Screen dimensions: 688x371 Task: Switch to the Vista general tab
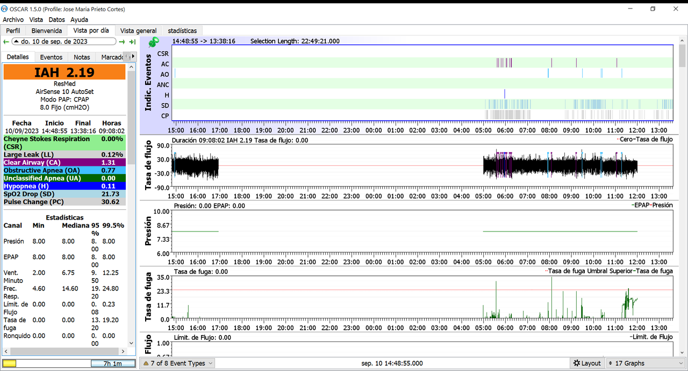point(138,31)
